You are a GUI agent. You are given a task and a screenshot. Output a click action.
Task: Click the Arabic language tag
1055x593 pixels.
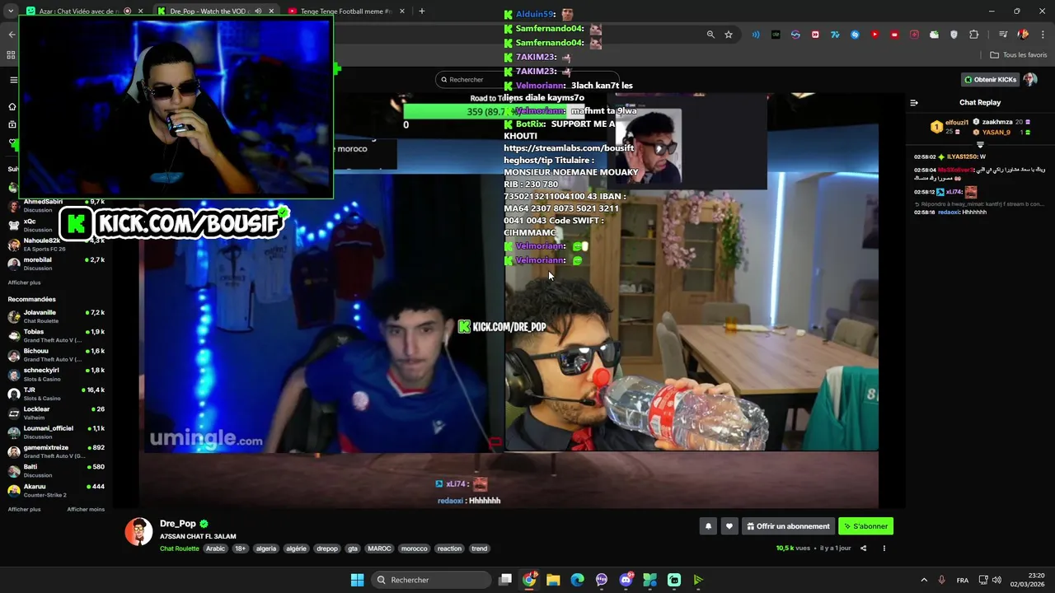(x=215, y=549)
